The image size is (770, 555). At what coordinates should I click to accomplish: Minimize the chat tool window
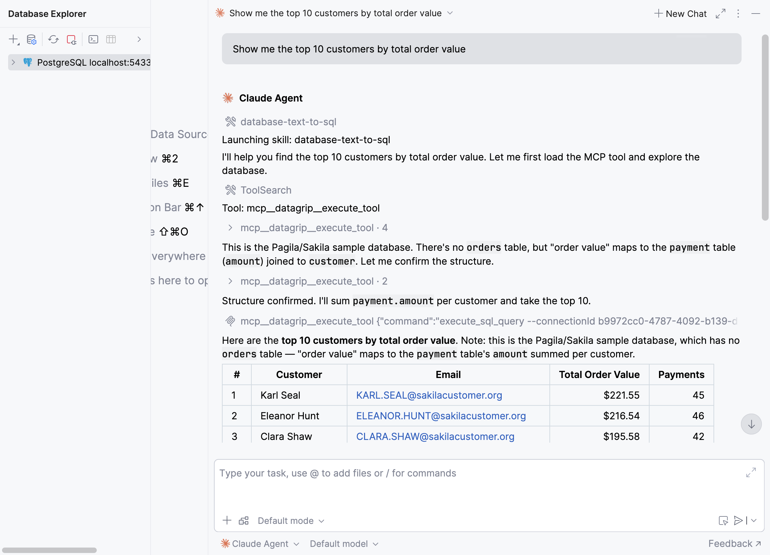pos(756,14)
